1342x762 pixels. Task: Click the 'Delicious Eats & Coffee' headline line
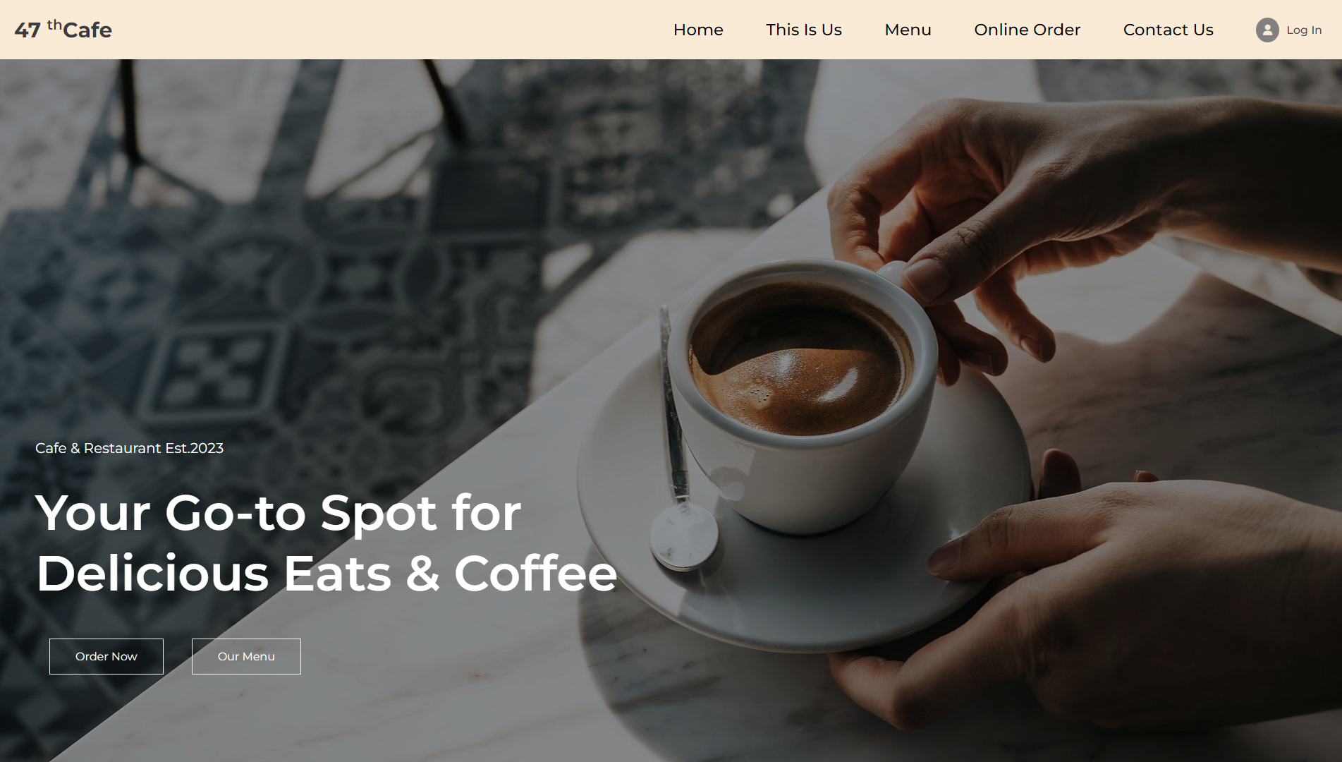pos(327,573)
